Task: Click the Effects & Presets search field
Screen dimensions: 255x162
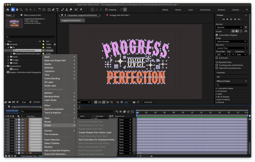Action: (x=232, y=85)
